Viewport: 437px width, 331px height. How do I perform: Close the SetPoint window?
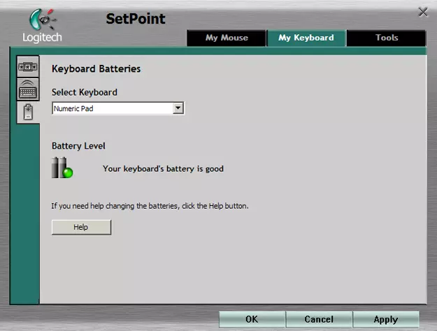tap(423, 13)
